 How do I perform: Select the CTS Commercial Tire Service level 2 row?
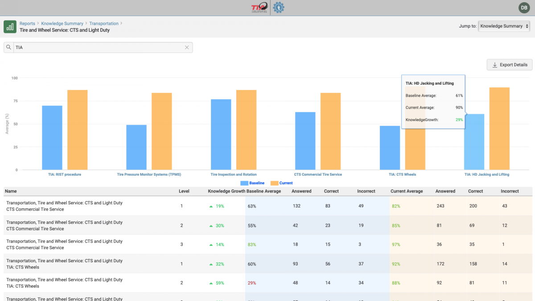[x=267, y=225]
